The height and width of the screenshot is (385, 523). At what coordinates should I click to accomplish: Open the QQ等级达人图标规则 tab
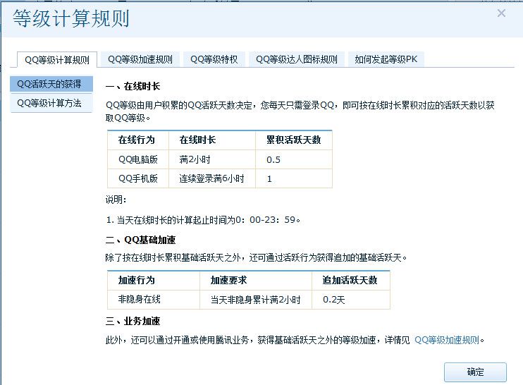click(x=297, y=59)
